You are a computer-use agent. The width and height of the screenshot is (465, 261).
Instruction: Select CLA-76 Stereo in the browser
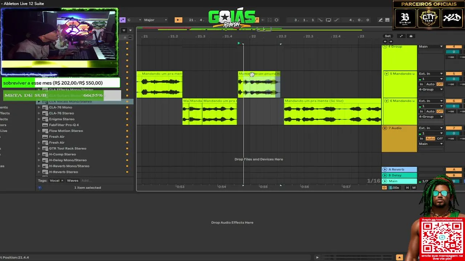click(x=61, y=113)
